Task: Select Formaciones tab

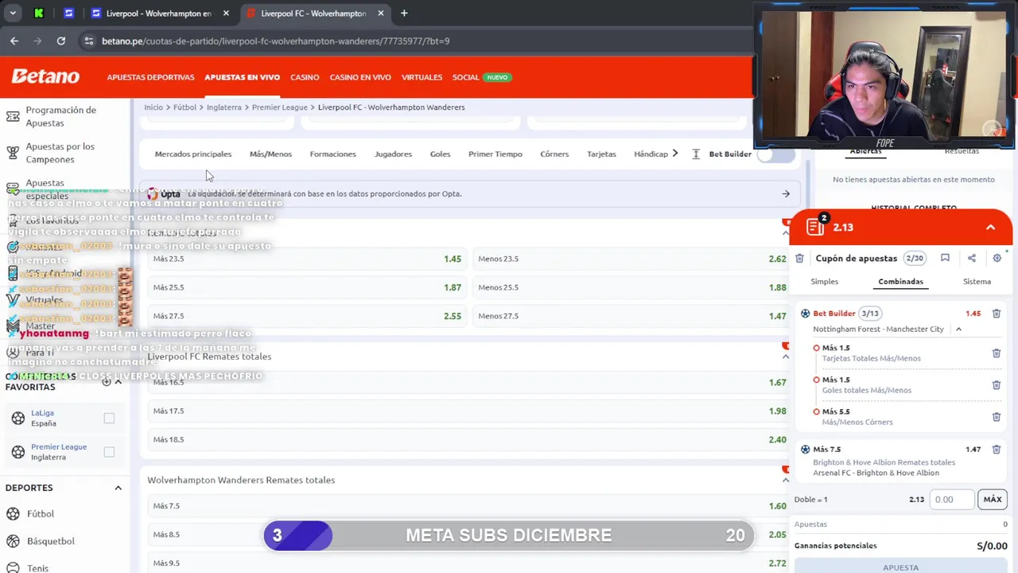Action: point(332,154)
